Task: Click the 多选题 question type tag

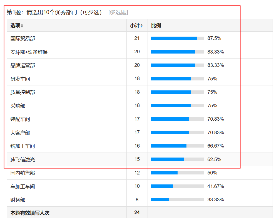Action: coord(118,12)
